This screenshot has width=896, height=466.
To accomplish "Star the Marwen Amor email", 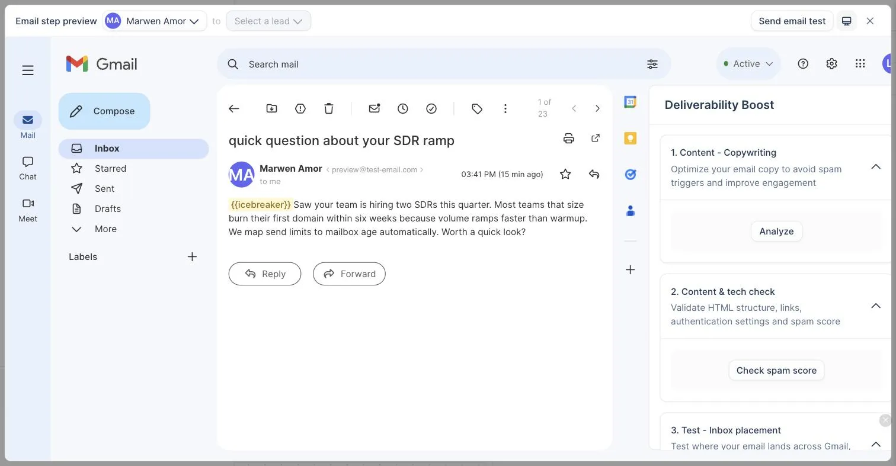I will [x=565, y=174].
